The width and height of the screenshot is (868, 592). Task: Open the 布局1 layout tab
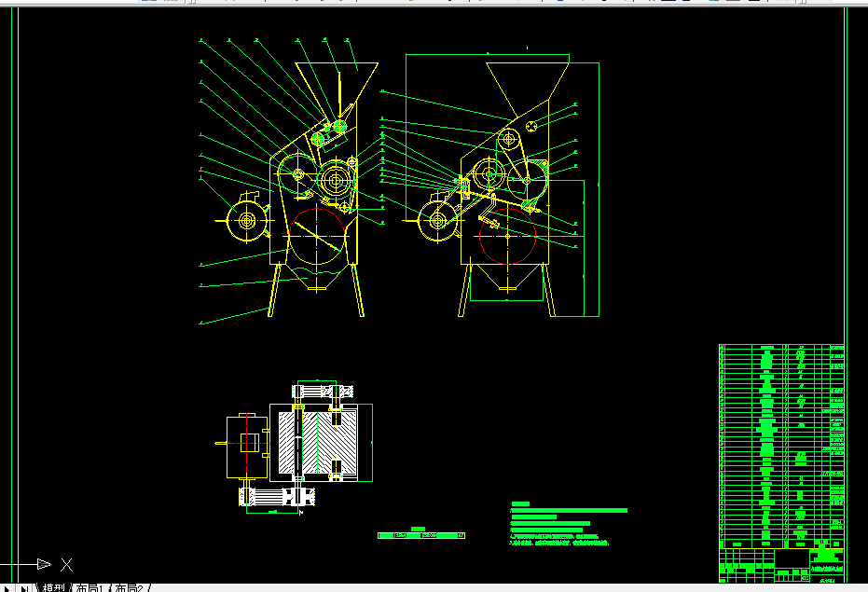coord(90,587)
